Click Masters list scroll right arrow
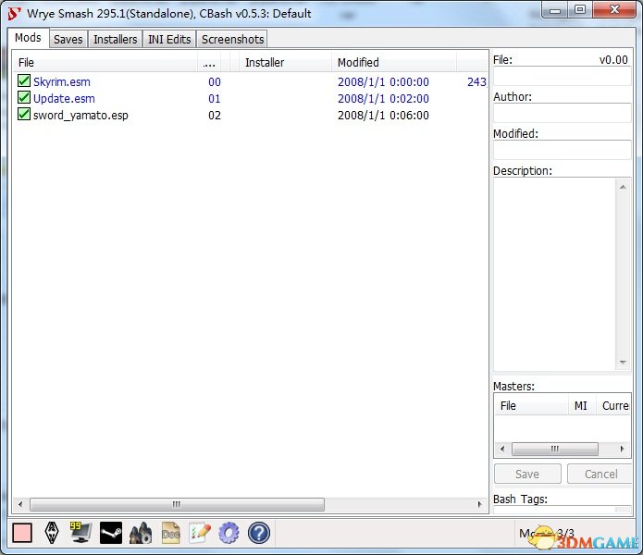This screenshot has height=555, width=643. 622,449
